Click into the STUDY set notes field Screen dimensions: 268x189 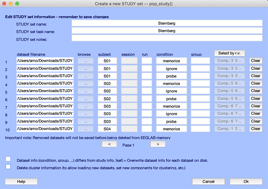pos(167,38)
